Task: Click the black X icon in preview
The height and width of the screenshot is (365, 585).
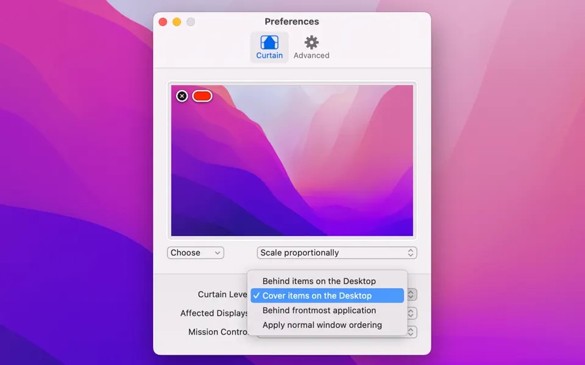Action: point(182,96)
